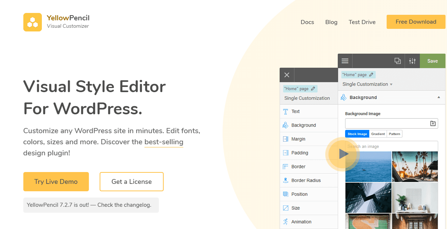Go to the Blog
This screenshot has width=447, height=229.
[331, 22]
